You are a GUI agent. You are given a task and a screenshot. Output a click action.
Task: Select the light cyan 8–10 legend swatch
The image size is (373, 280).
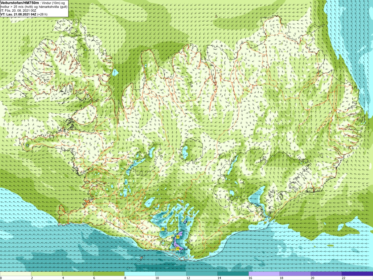coord(140,274)
